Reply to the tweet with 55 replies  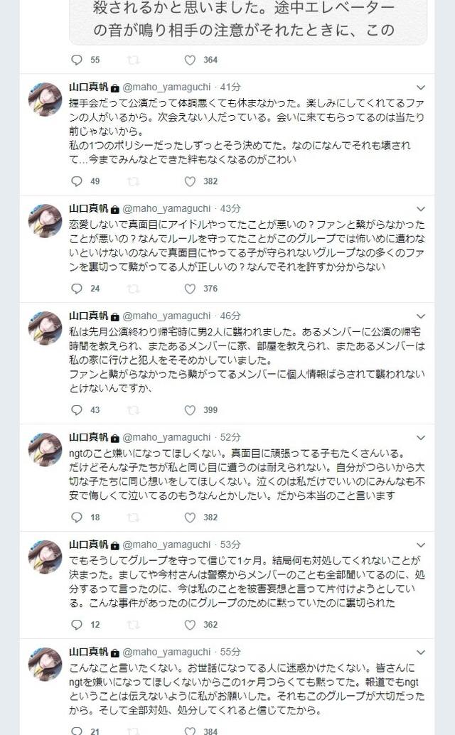[x=76, y=60]
